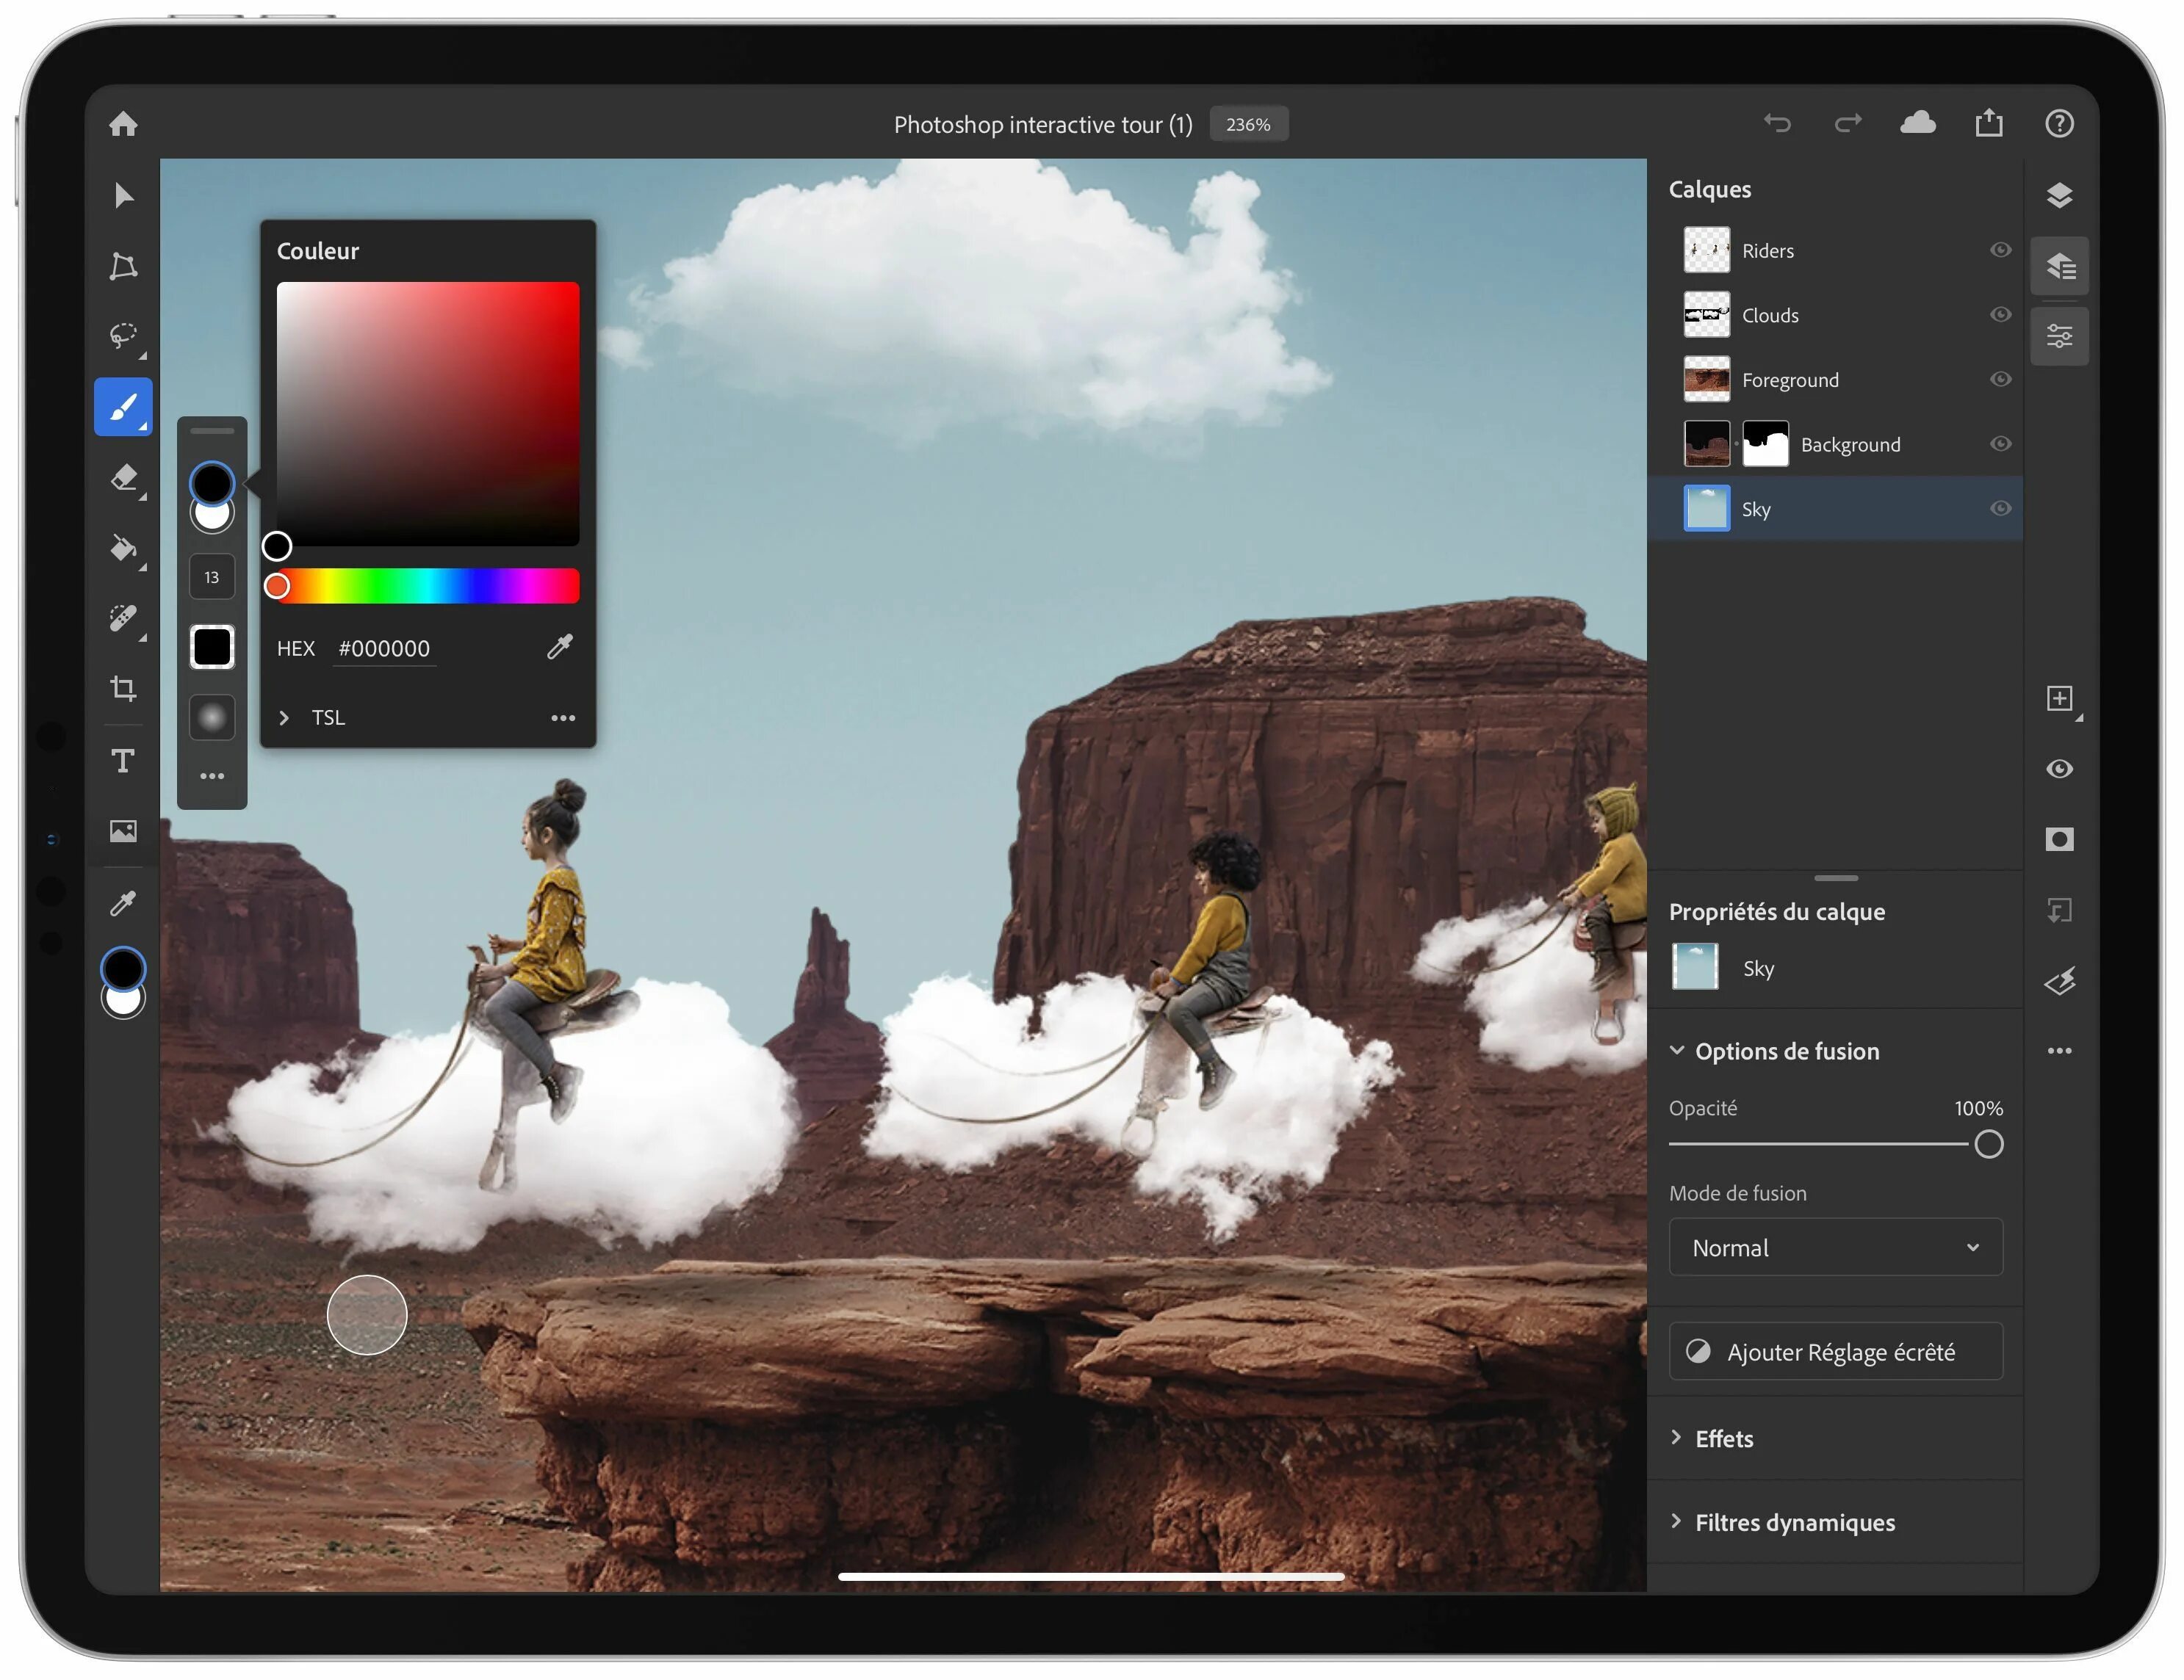Expand the Effets section
The height and width of the screenshot is (1680, 2184).
(1723, 1438)
